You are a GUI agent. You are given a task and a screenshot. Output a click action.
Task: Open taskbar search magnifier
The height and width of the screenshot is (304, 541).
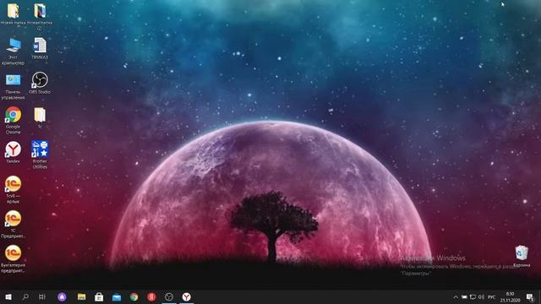[25, 296]
